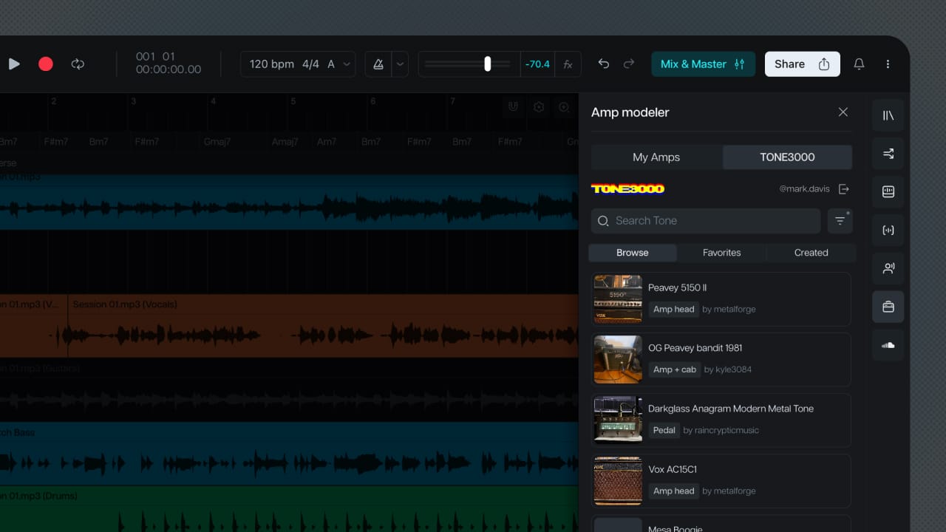This screenshot has height=532, width=946.
Task: Open Mix & Master
Action: click(703, 64)
